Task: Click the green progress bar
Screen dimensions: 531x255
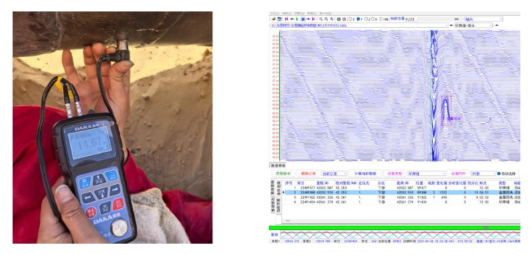Action: click(394, 228)
